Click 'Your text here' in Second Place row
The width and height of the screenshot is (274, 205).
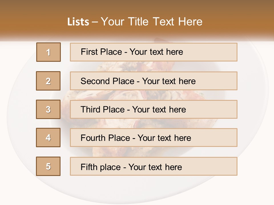pos(169,81)
